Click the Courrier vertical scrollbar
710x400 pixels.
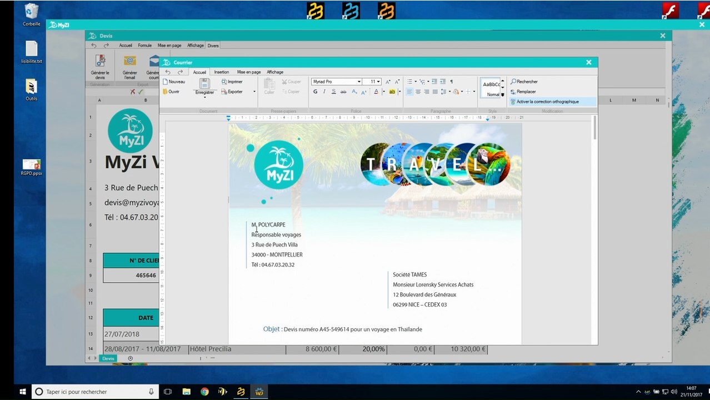coord(596,128)
